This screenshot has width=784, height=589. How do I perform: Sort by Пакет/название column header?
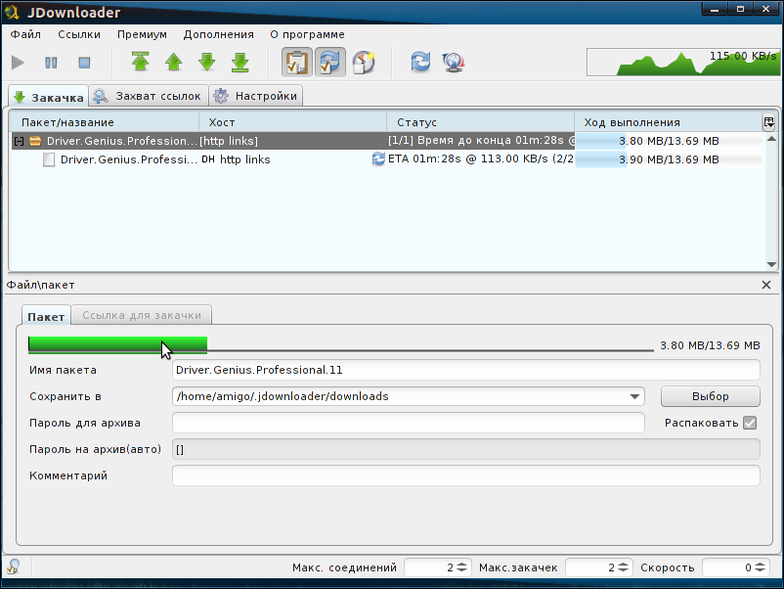click(x=105, y=122)
